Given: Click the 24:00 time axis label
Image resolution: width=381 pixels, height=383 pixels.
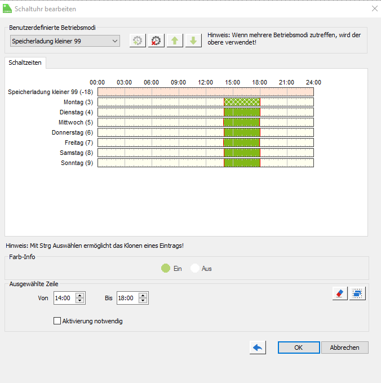Looking at the screenshot, I should [x=313, y=82].
